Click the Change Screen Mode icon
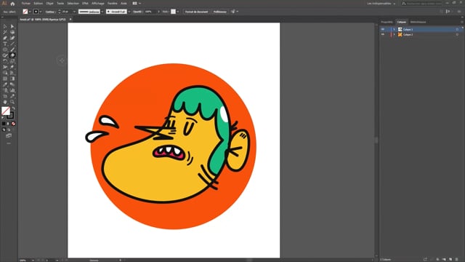 pyautogui.click(x=9, y=136)
